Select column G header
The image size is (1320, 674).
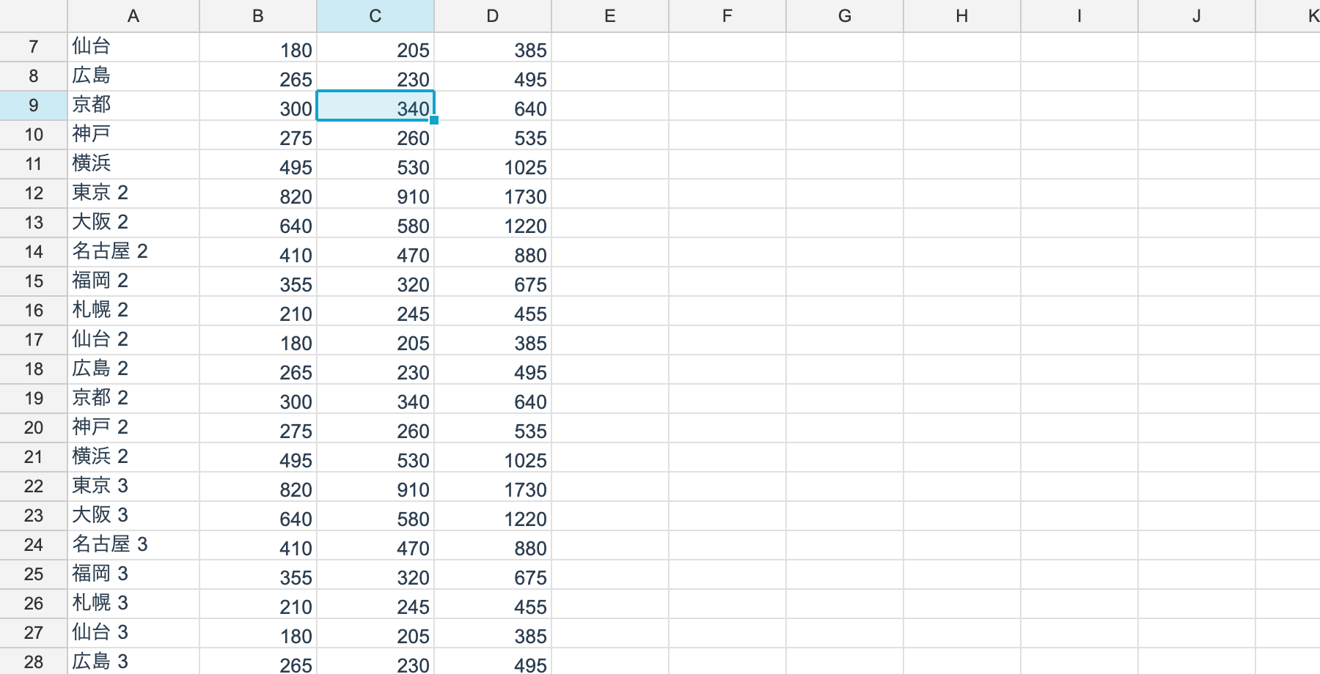845,16
